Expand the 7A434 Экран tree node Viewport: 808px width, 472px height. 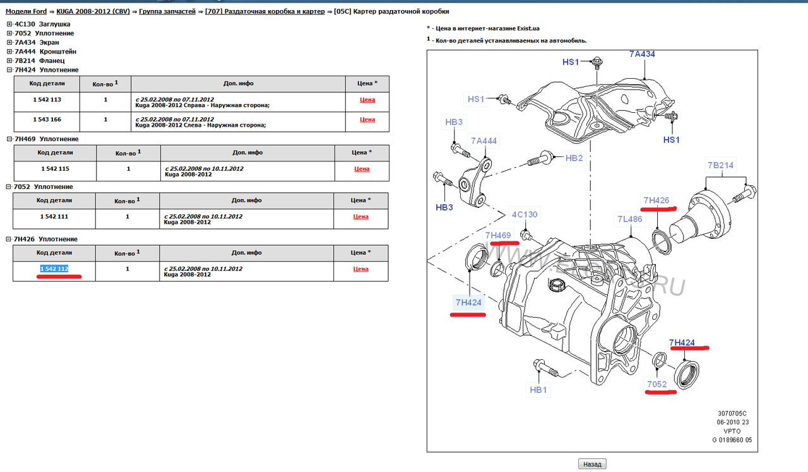(x=9, y=42)
